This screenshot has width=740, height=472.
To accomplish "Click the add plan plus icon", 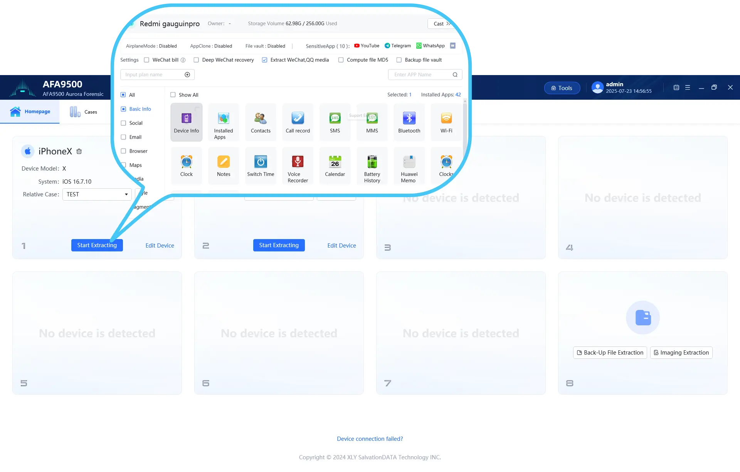I will tap(187, 75).
